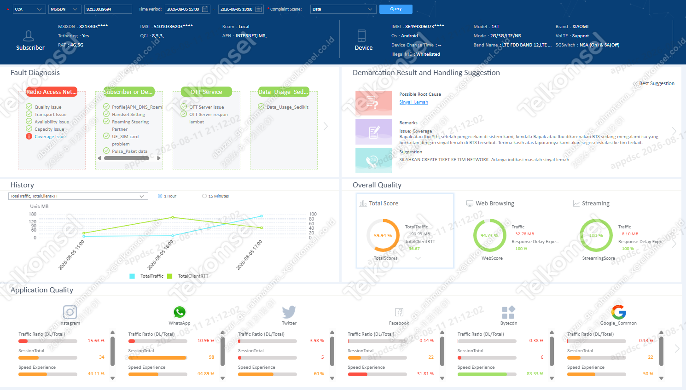686x390 pixels.
Task: Click the Device phone icon
Action: 361,36
